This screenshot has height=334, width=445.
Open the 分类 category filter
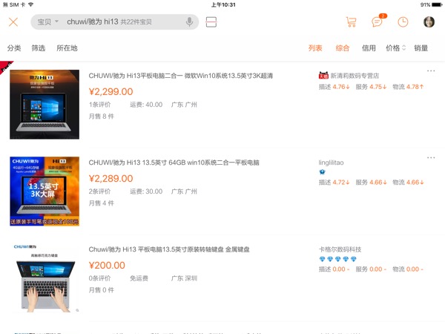pos(14,48)
